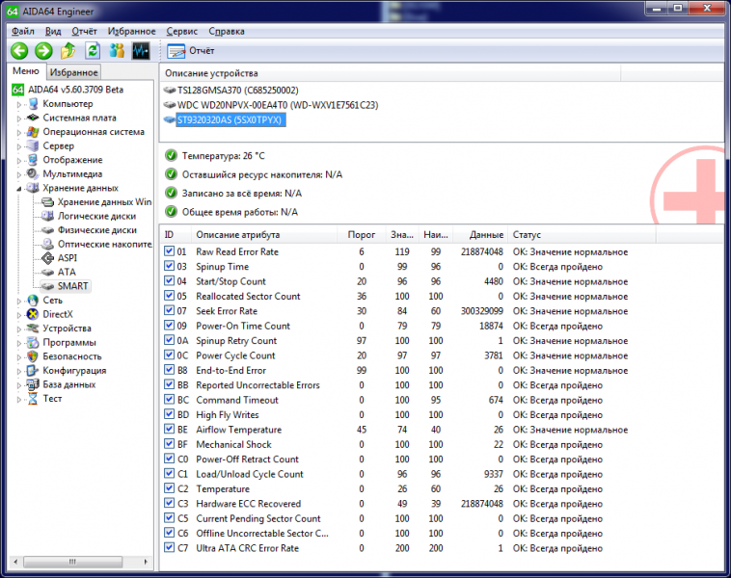The height and width of the screenshot is (578, 731).
Task: Select the Безопасность shield icon
Action: pyautogui.click(x=33, y=356)
